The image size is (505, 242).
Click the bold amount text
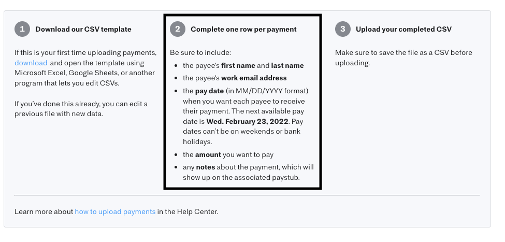(208, 154)
